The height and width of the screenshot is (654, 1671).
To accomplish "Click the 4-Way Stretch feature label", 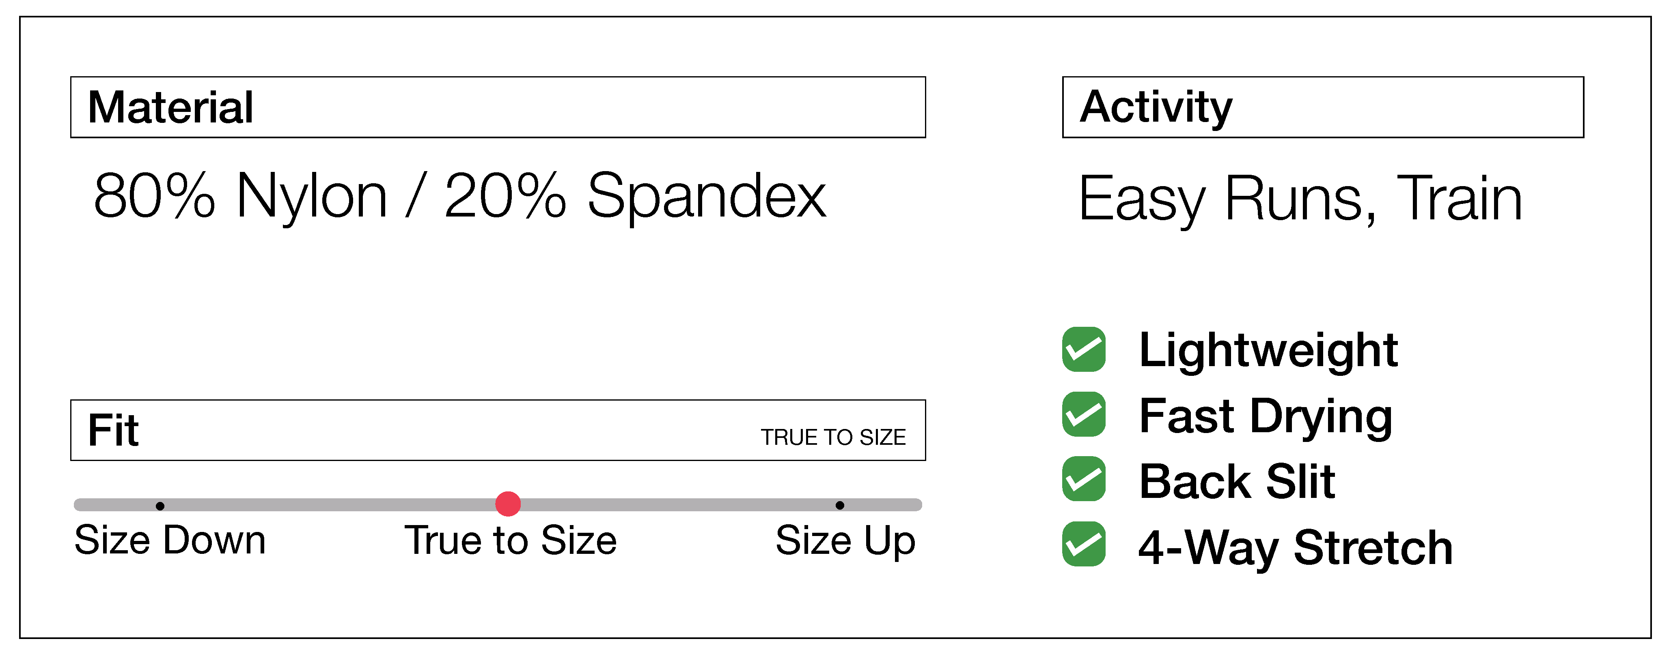I will coord(1295,548).
